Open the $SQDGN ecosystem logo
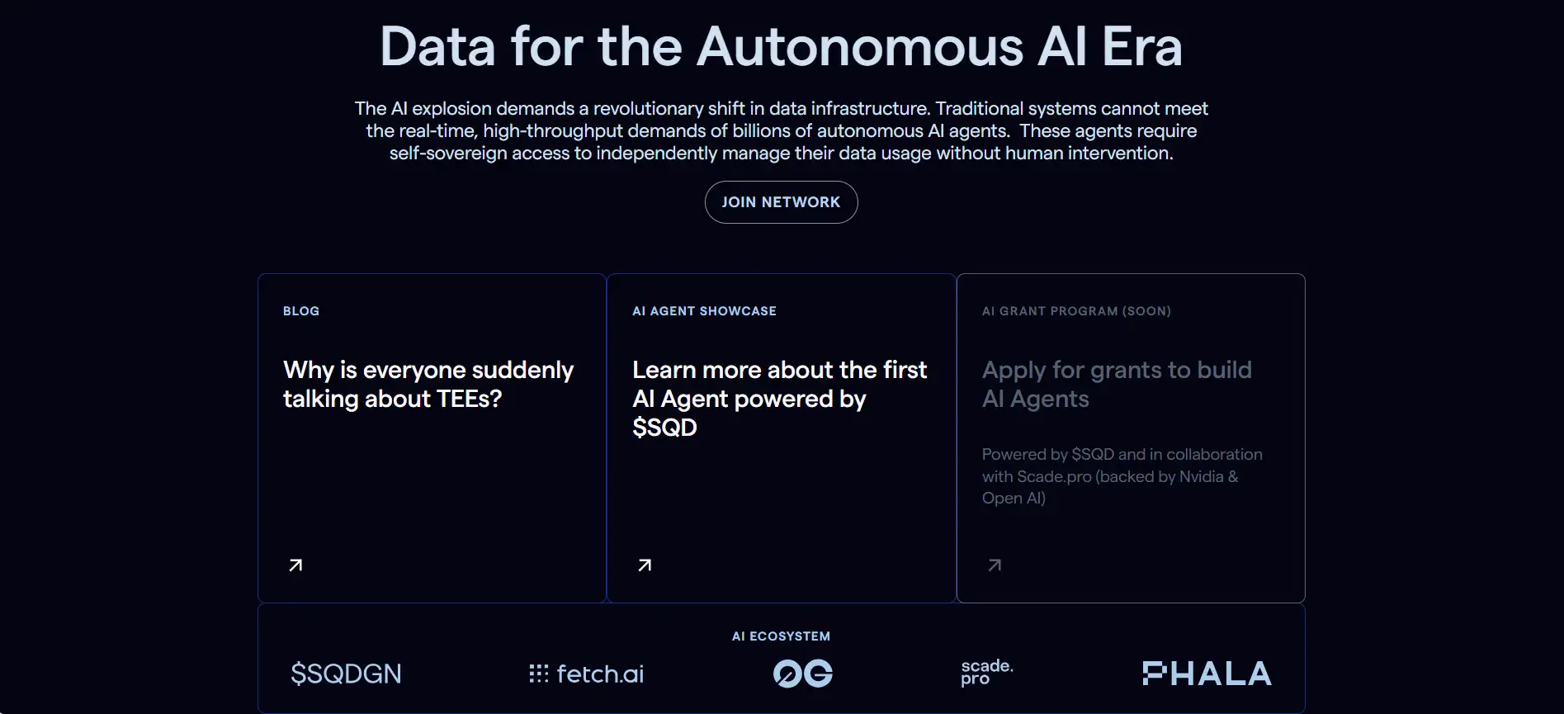This screenshot has width=1564, height=714. pyautogui.click(x=346, y=674)
